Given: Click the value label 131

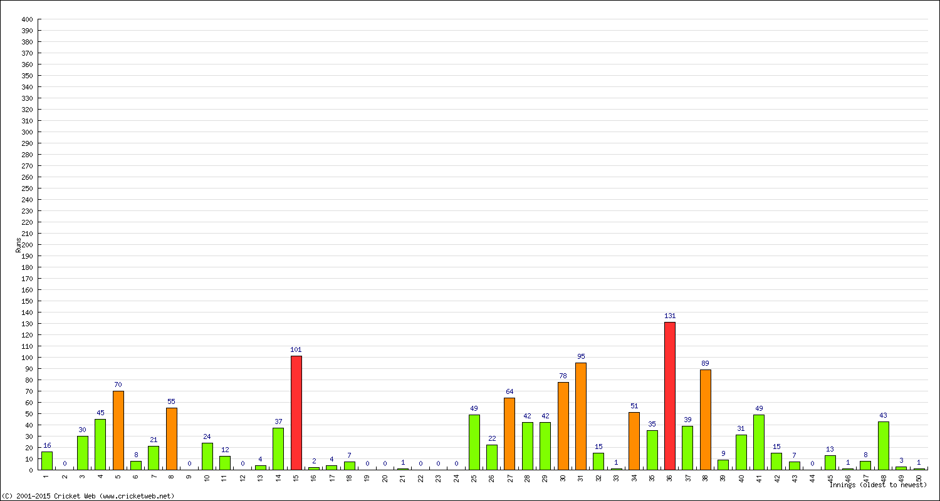Looking at the screenshot, I should (x=670, y=316).
